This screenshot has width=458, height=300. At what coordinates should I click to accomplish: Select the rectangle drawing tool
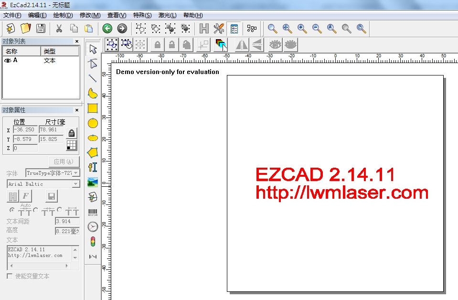[x=93, y=108]
